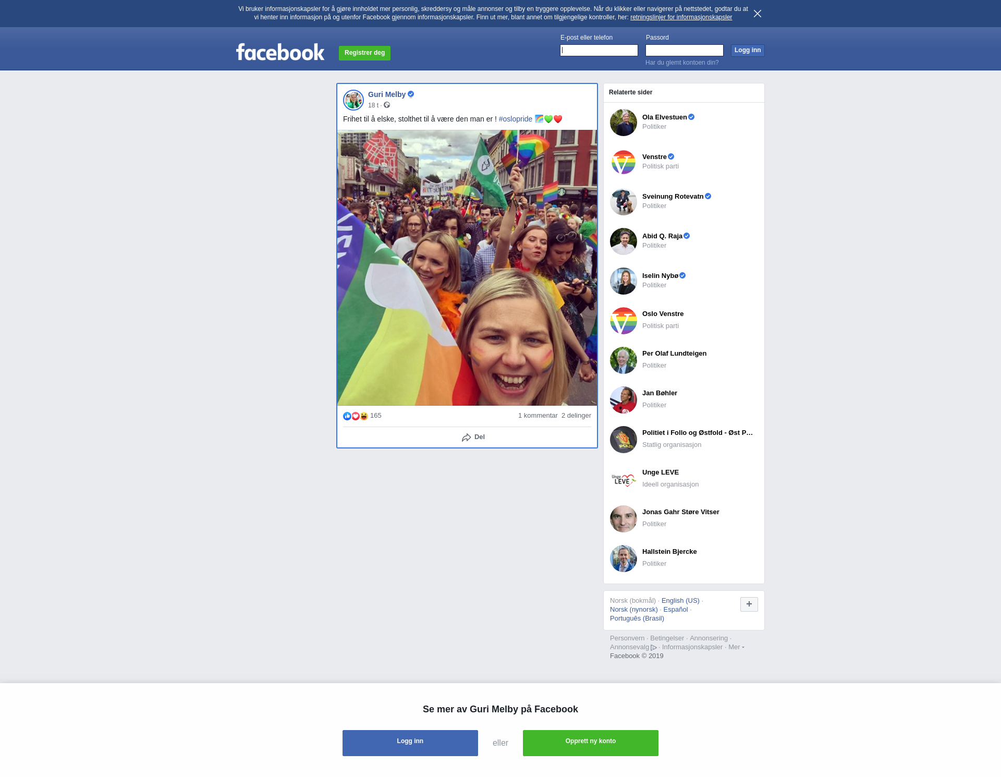
Task: Expand more languages with plus button
Action: tap(749, 604)
